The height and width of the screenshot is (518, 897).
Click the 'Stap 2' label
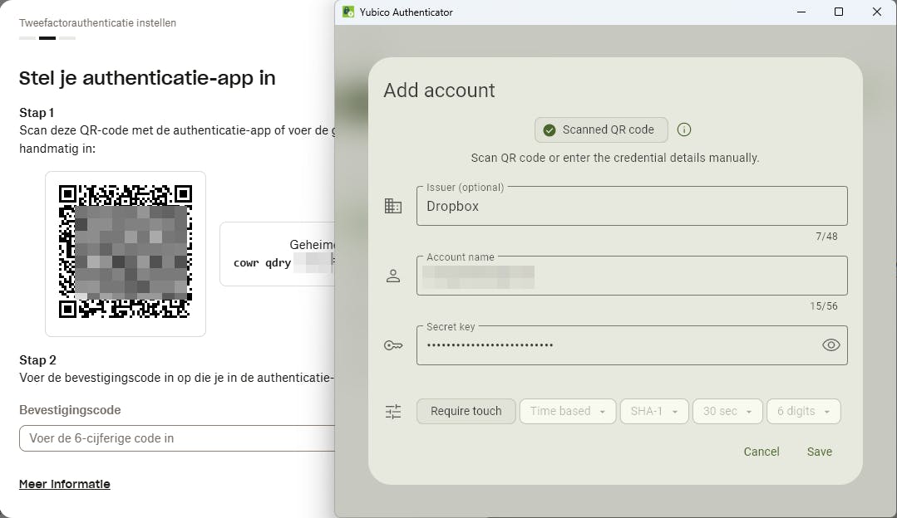coord(37,360)
